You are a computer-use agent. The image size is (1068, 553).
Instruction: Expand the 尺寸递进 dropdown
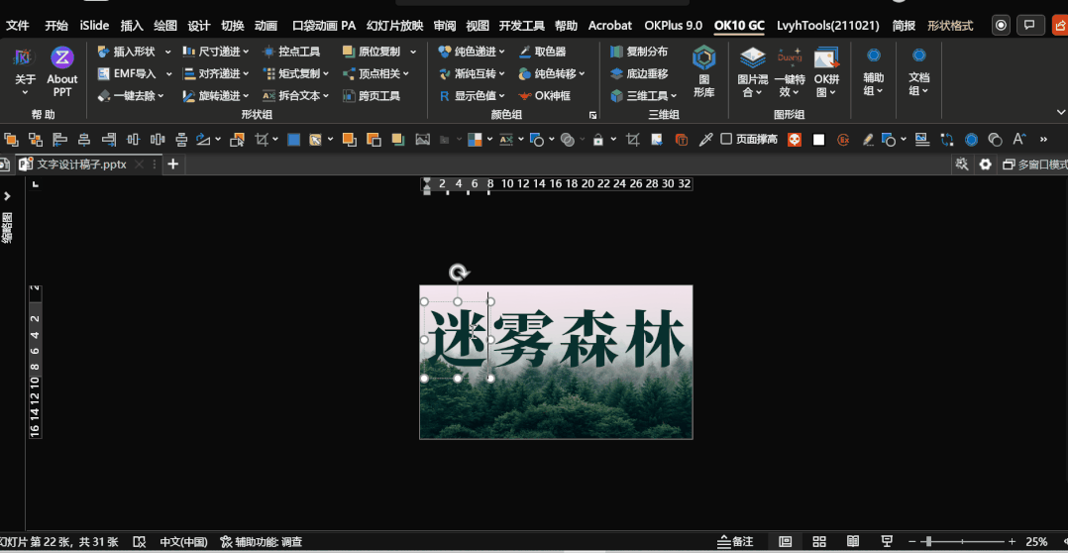246,52
